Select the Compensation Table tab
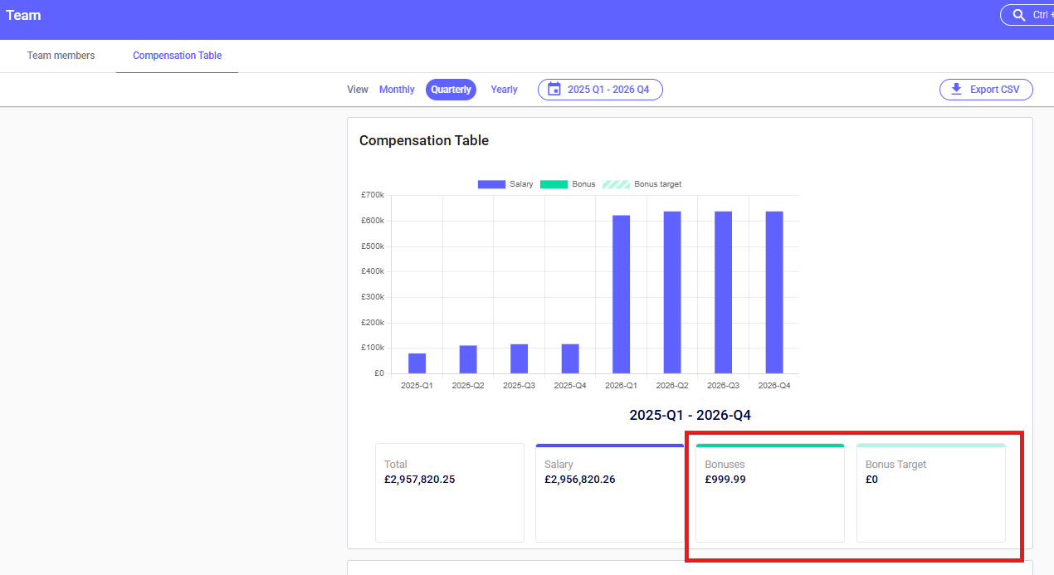Image resolution: width=1054 pixels, height=575 pixels. pyautogui.click(x=177, y=56)
